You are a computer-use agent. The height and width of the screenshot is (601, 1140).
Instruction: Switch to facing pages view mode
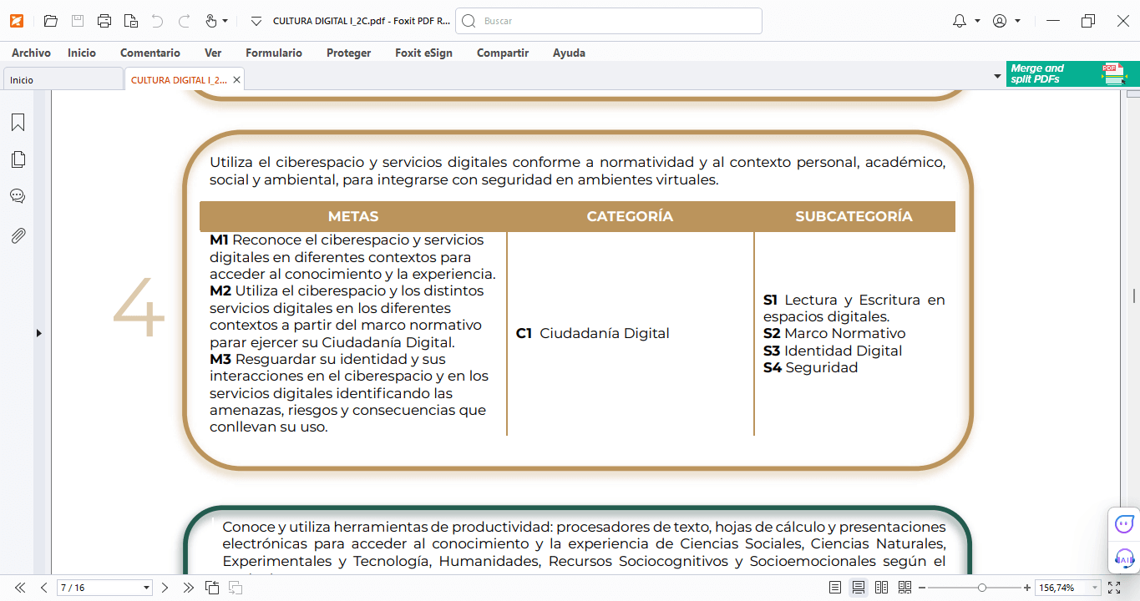point(881,588)
